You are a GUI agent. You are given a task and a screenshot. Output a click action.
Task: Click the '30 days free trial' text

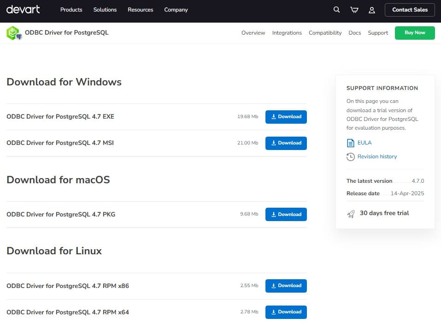pos(384,213)
